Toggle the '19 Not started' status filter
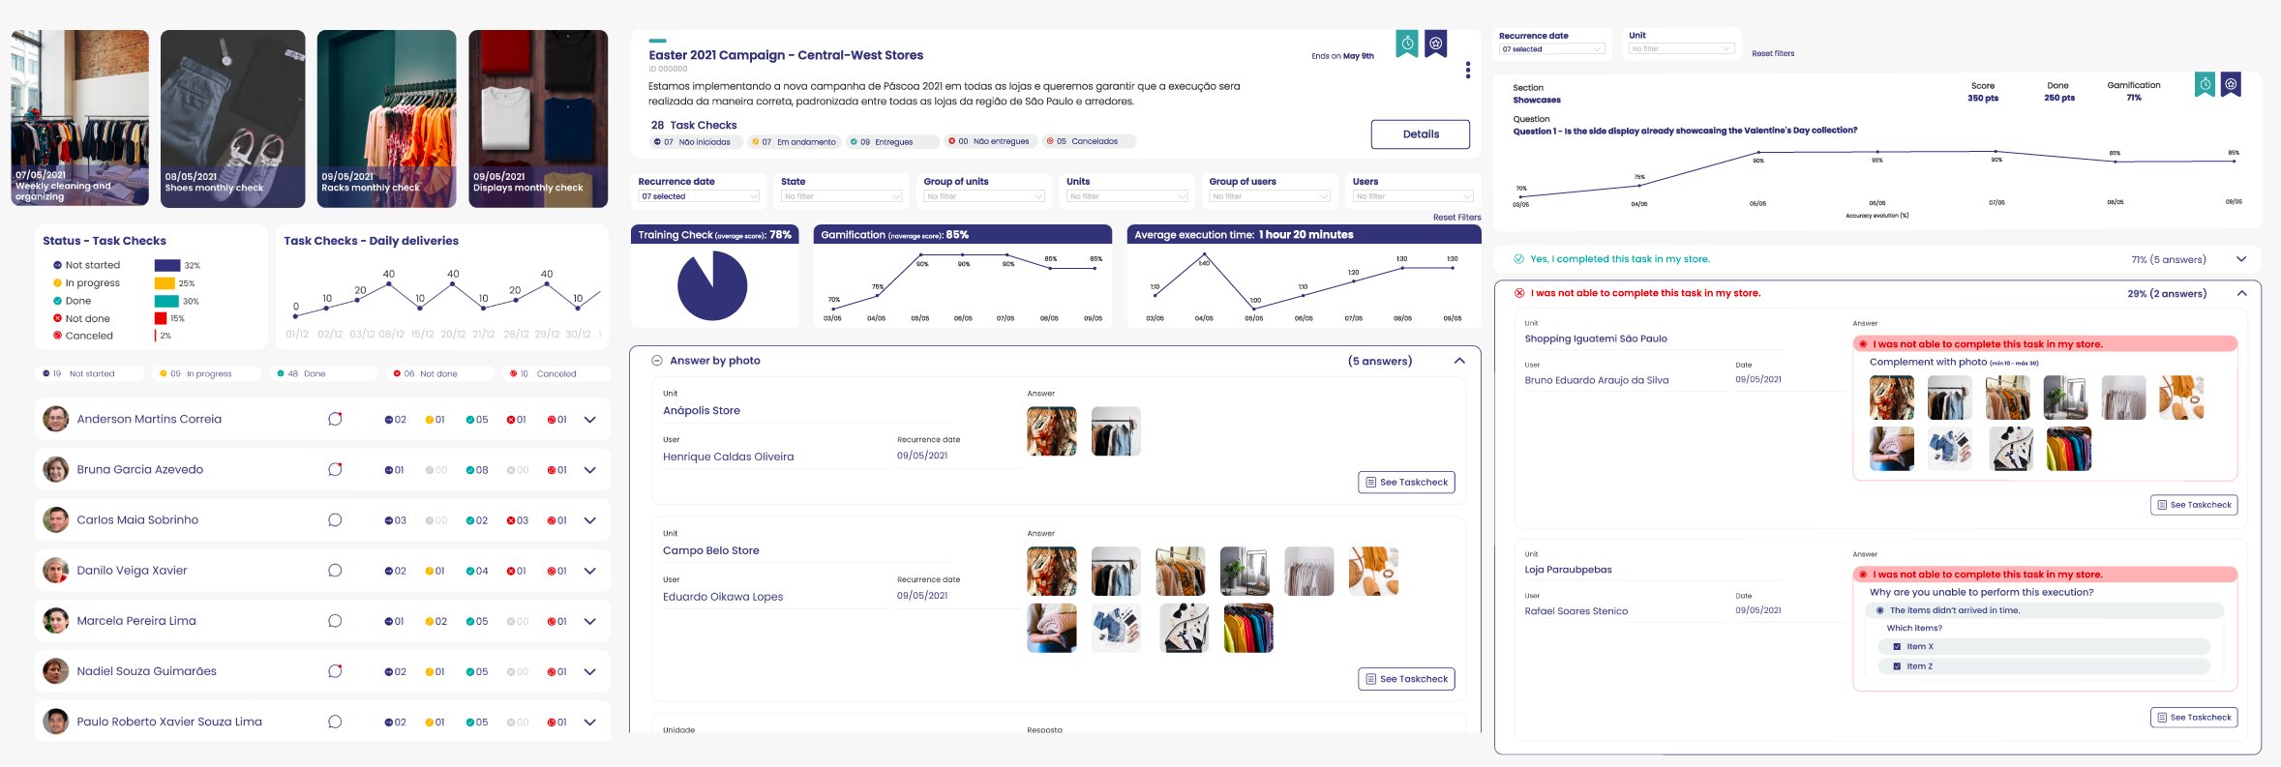Viewport: 2281px width, 767px height. click(90, 373)
